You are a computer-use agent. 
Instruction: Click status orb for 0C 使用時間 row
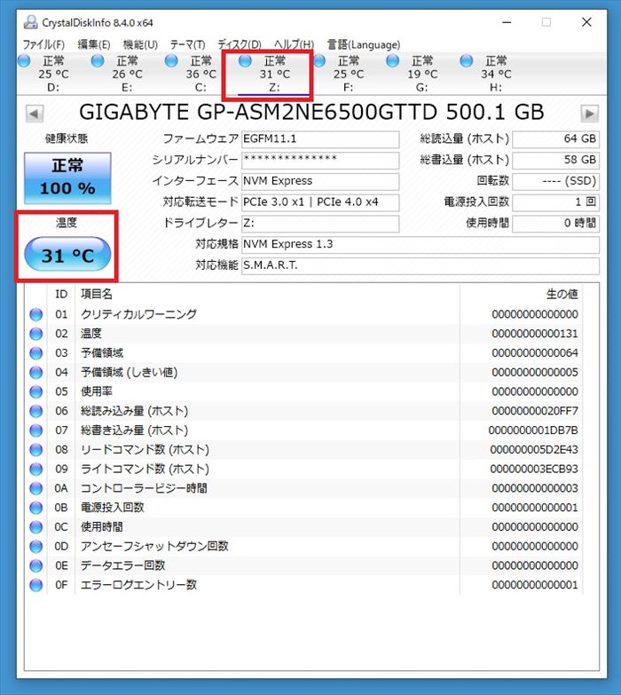pos(35,527)
